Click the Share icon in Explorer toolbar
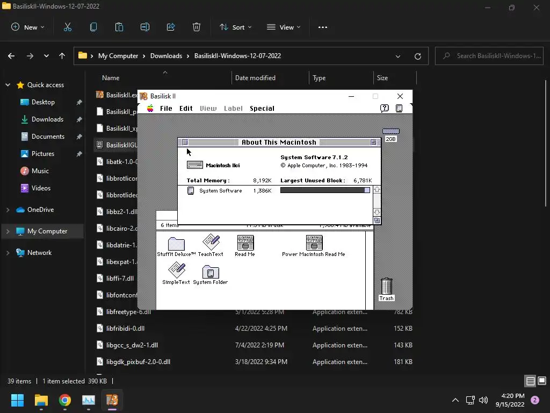The height and width of the screenshot is (413, 550). [x=171, y=27]
